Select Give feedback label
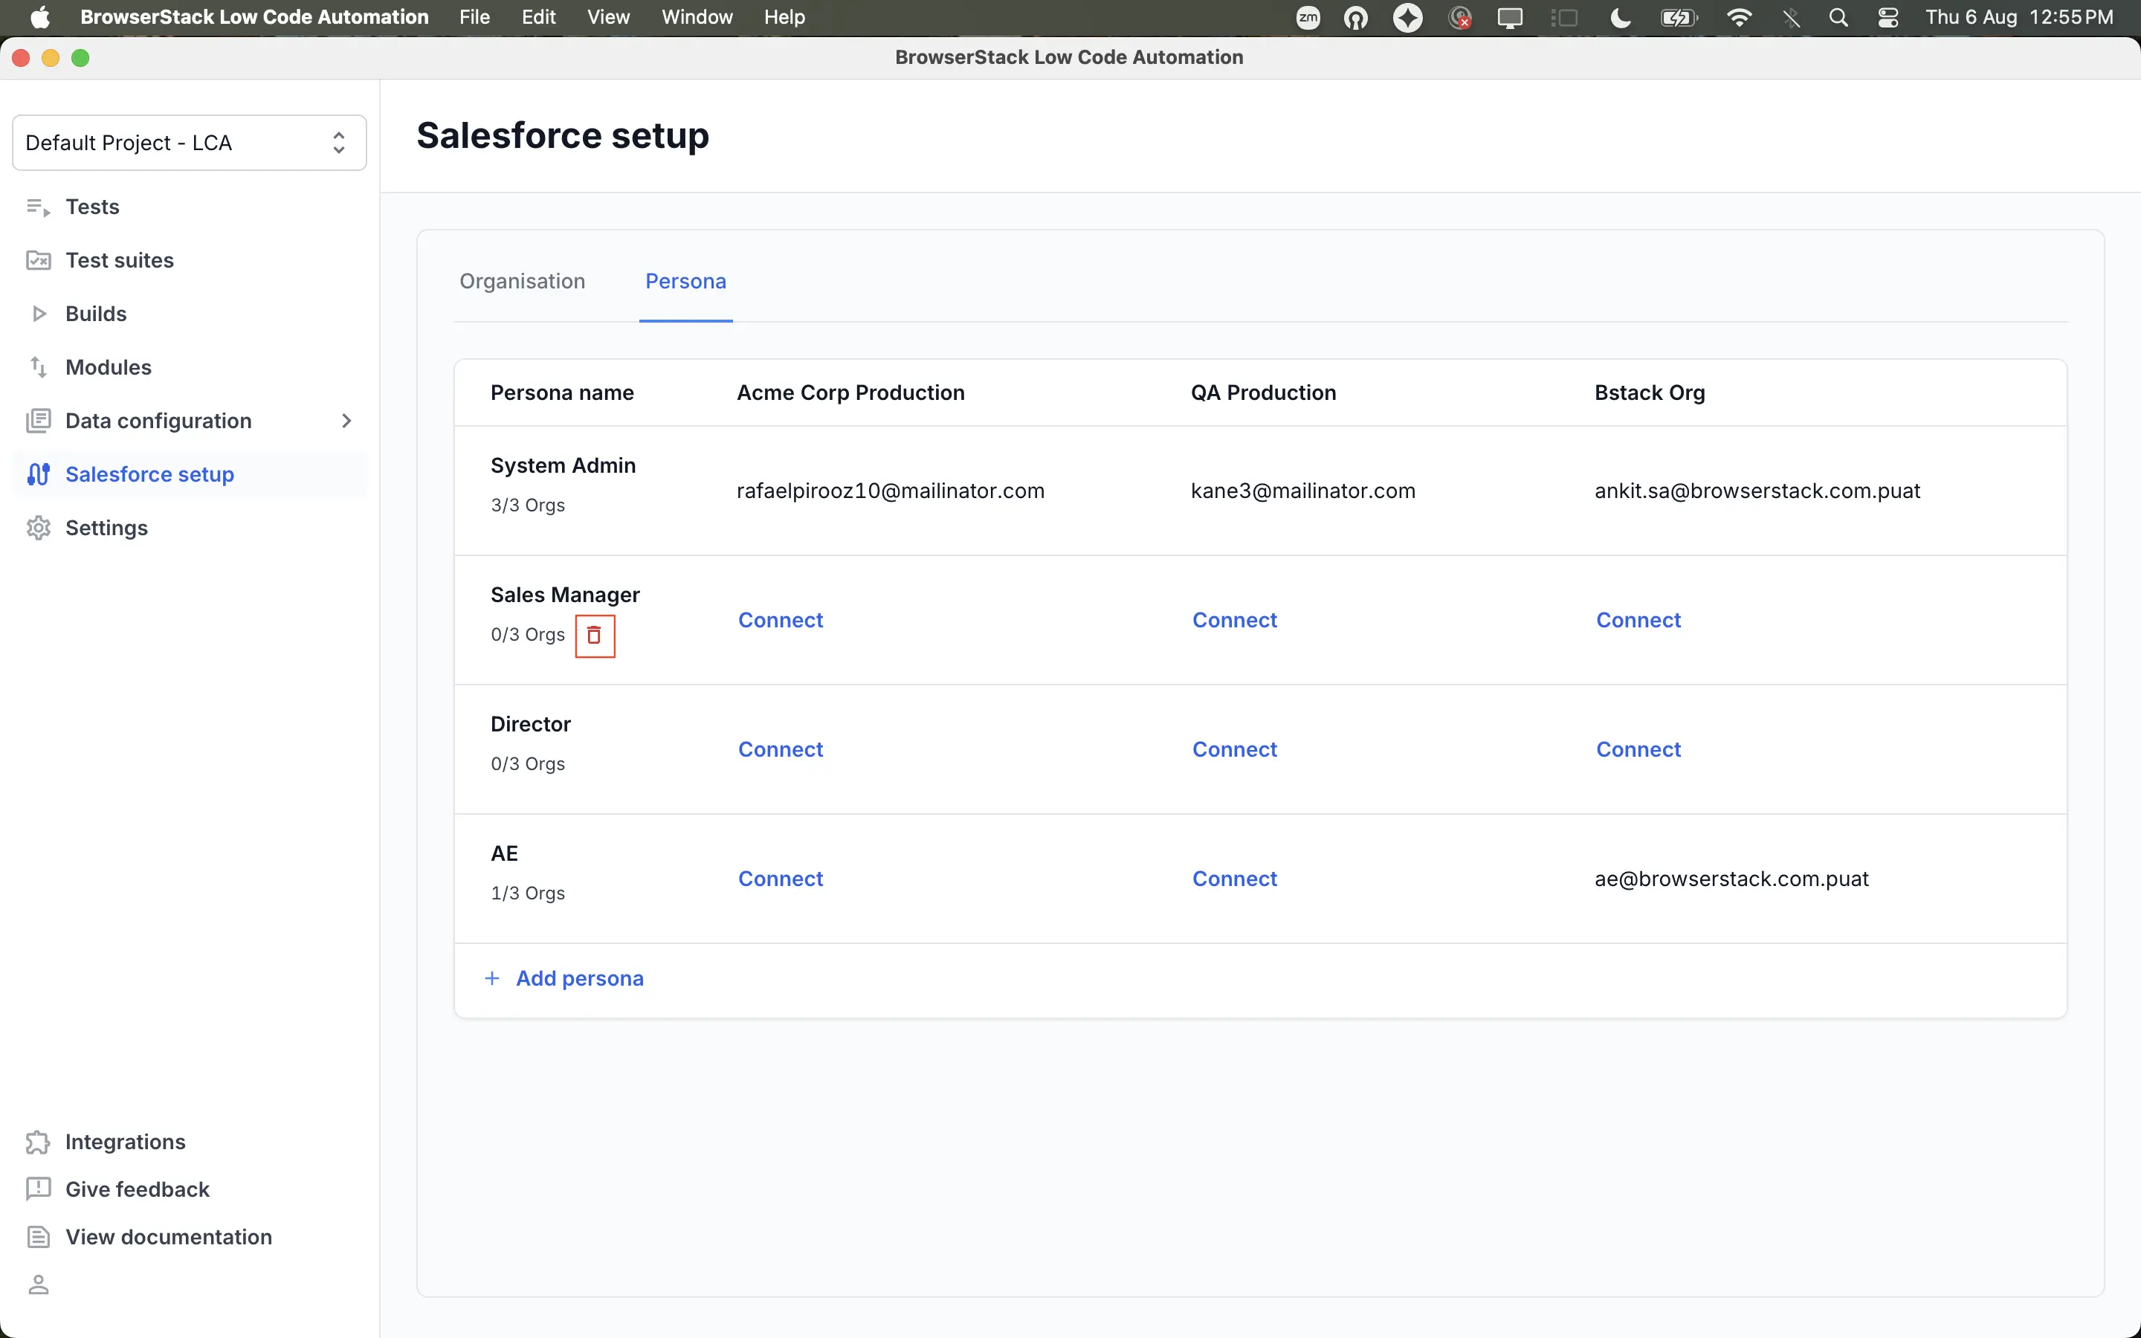 tap(137, 1189)
